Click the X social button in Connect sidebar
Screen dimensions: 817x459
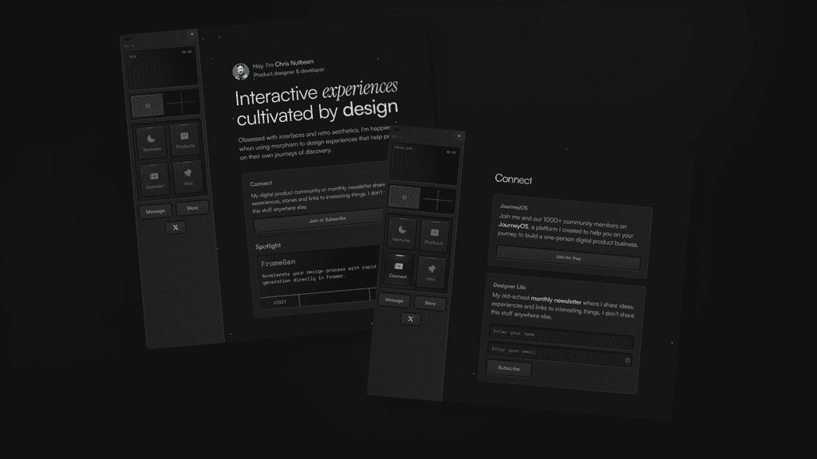coord(411,319)
